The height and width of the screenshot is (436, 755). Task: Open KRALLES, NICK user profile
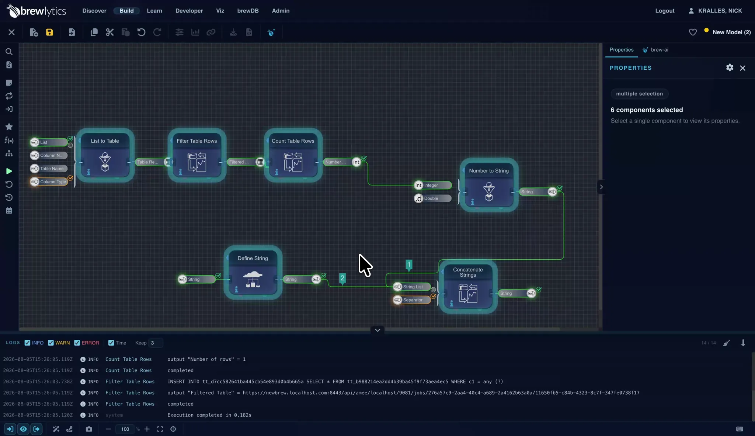click(715, 11)
